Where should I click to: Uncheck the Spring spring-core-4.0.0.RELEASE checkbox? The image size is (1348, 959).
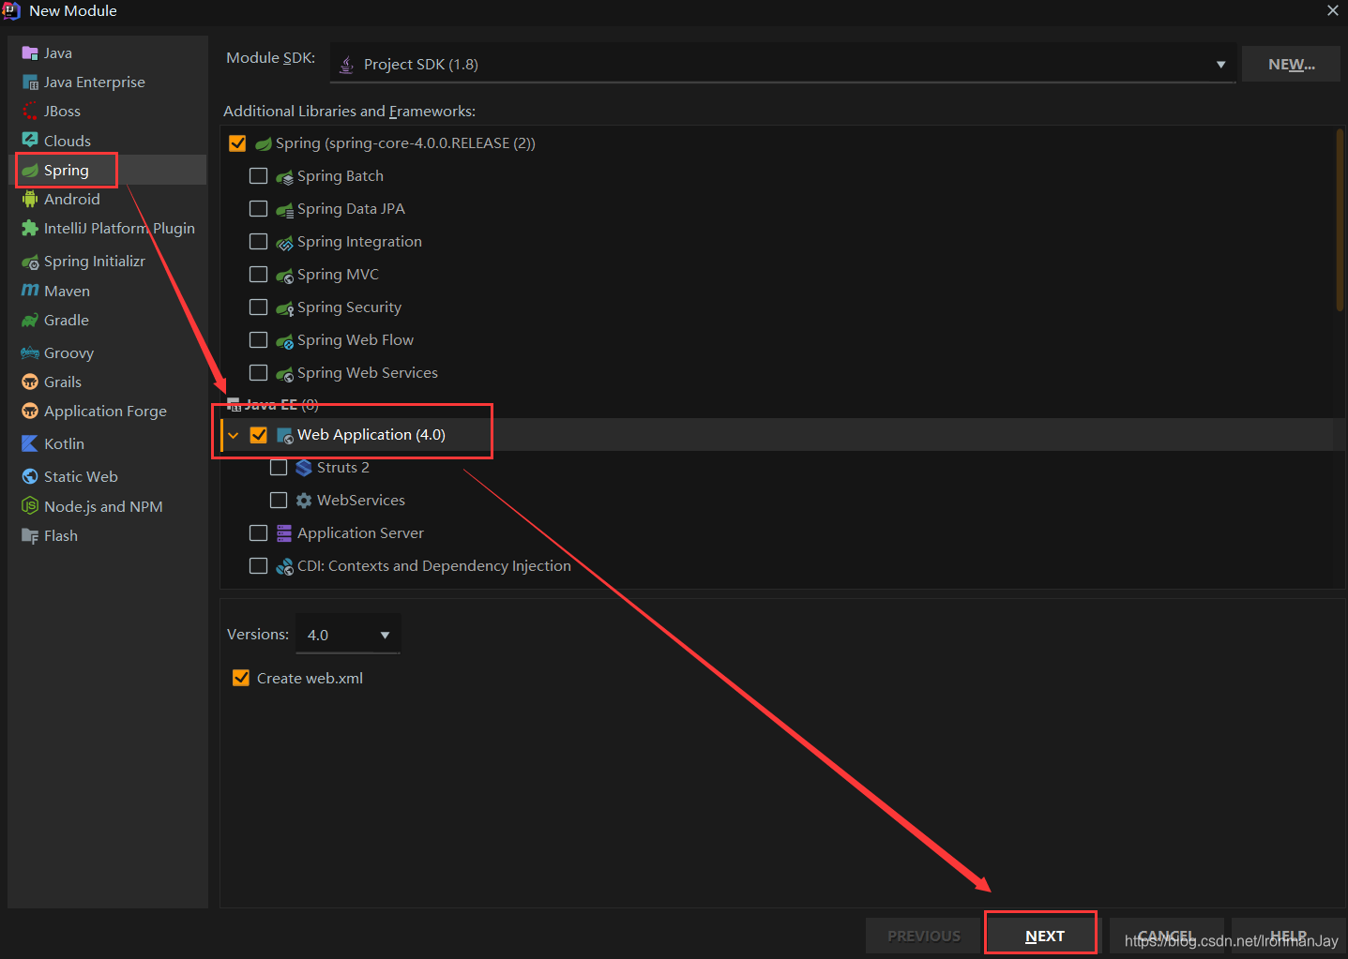pyautogui.click(x=237, y=143)
